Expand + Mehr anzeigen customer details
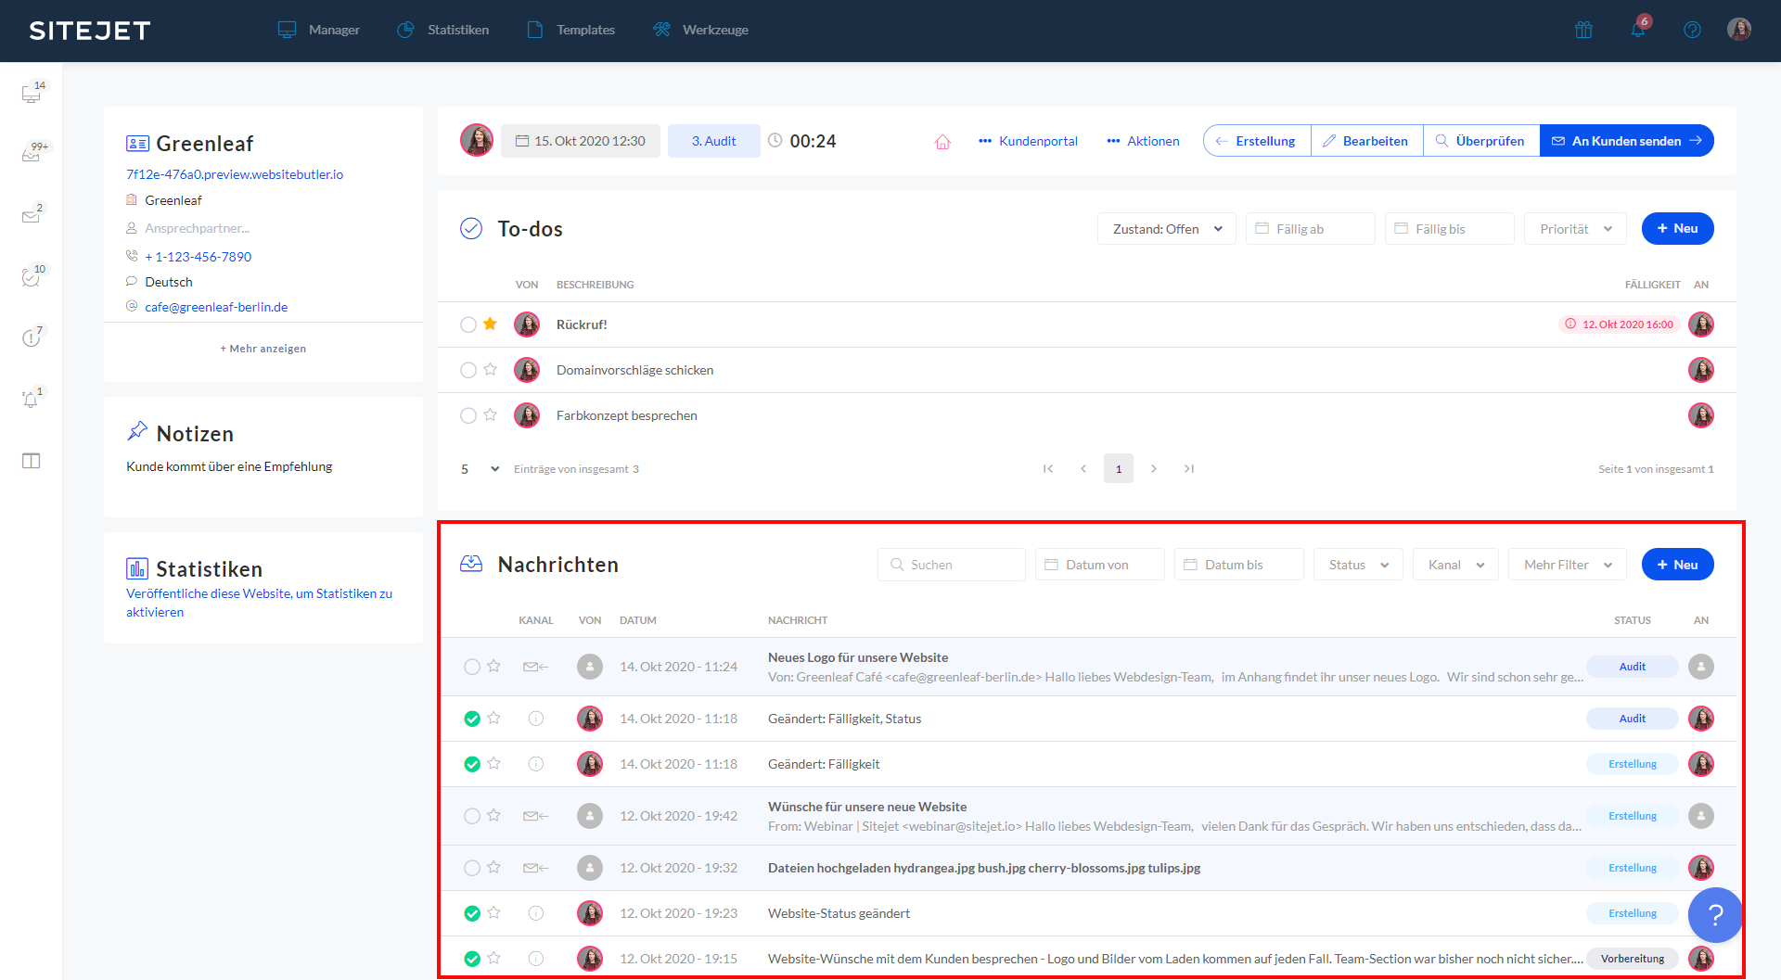Viewport: 1781px width, 980px height. click(x=263, y=349)
